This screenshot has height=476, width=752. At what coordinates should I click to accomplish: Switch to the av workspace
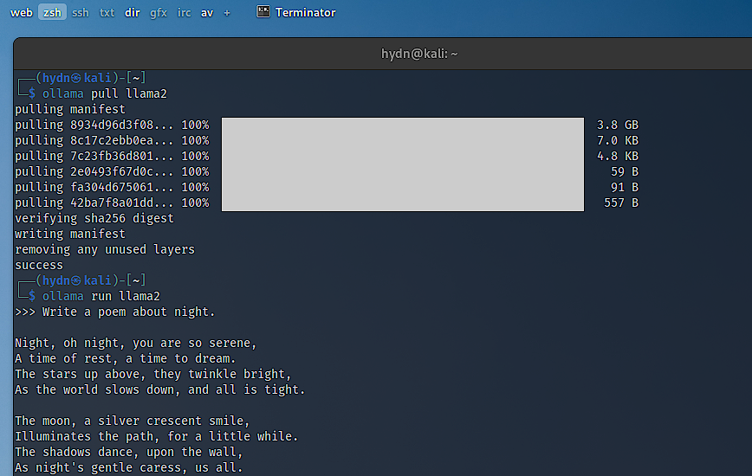coord(207,13)
